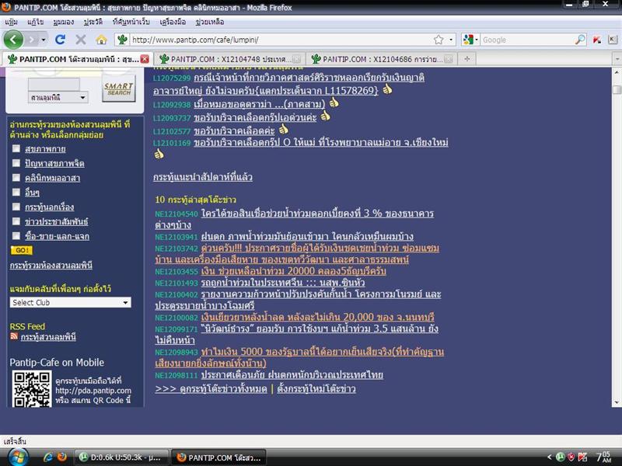Open the แก้ไข menu
The image size is (622, 466).
tap(35, 22)
